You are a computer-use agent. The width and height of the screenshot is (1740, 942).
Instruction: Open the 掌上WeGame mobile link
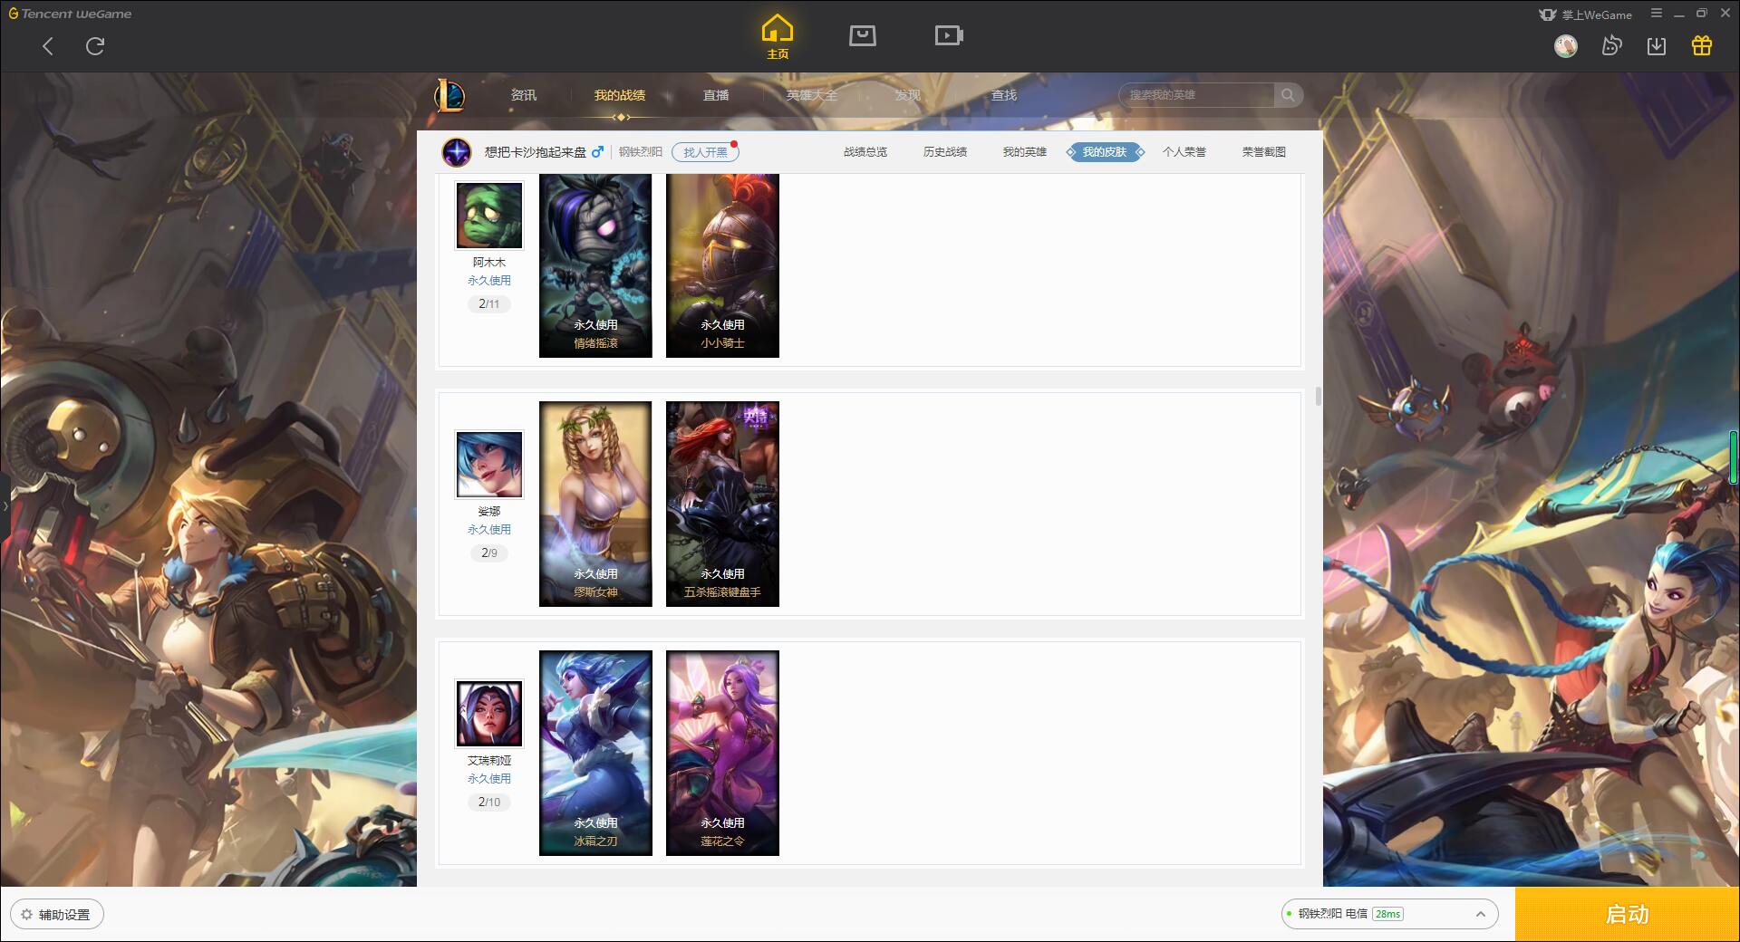pyautogui.click(x=1586, y=14)
